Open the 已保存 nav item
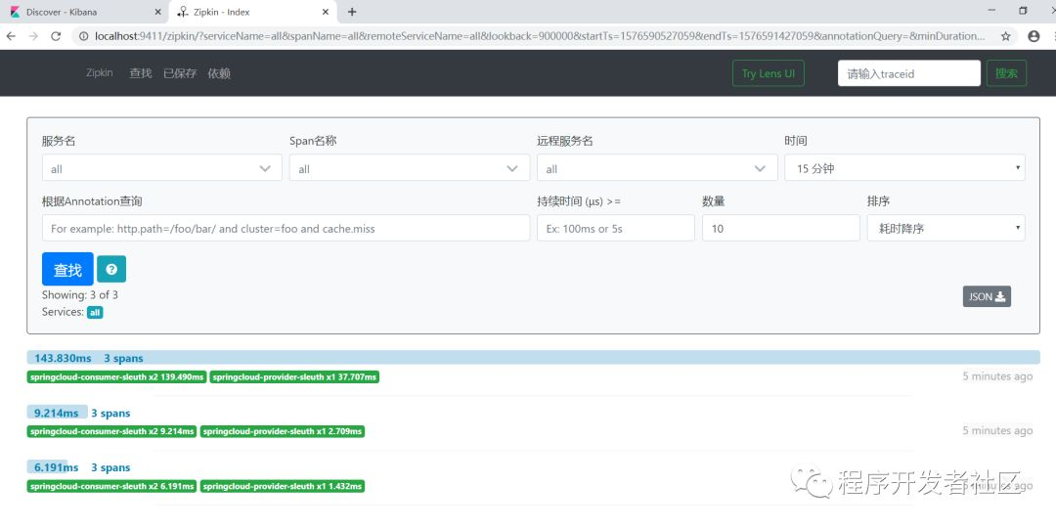 [180, 73]
